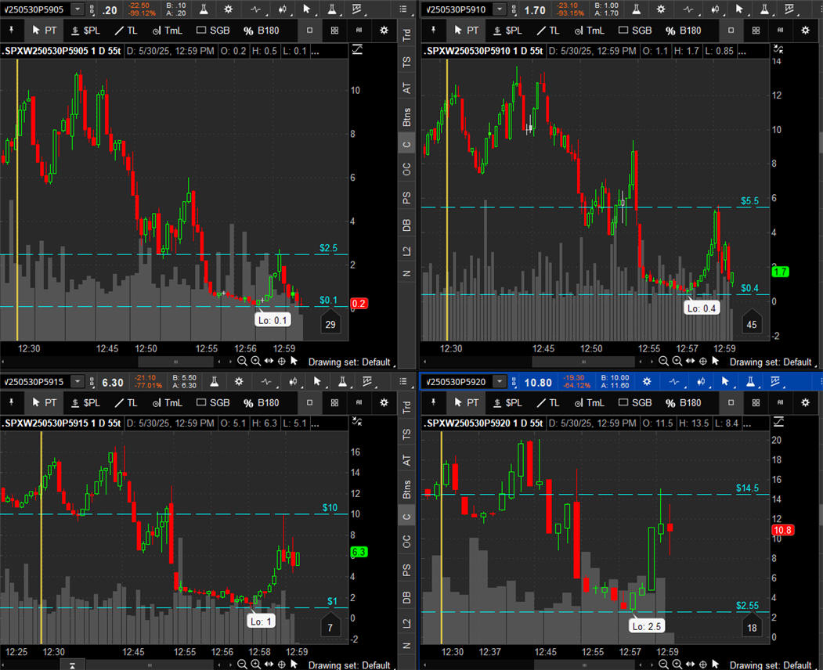
Task: Zoom out on the P5905 chart
Action: [x=243, y=361]
